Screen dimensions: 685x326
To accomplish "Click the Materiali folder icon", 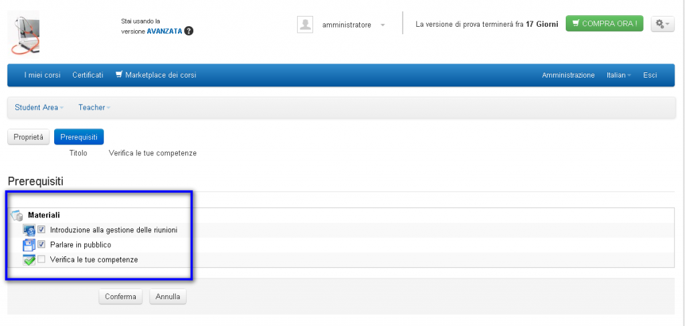I will click(x=17, y=215).
